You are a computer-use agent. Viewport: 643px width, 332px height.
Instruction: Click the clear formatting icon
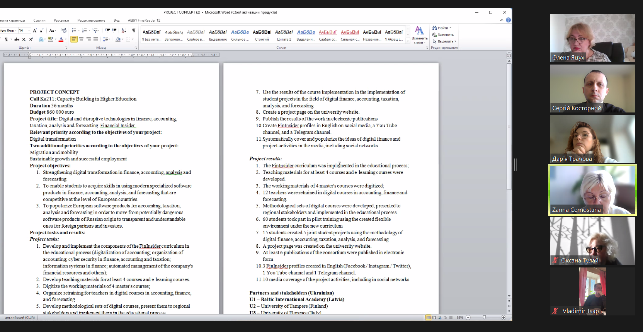[x=64, y=31]
